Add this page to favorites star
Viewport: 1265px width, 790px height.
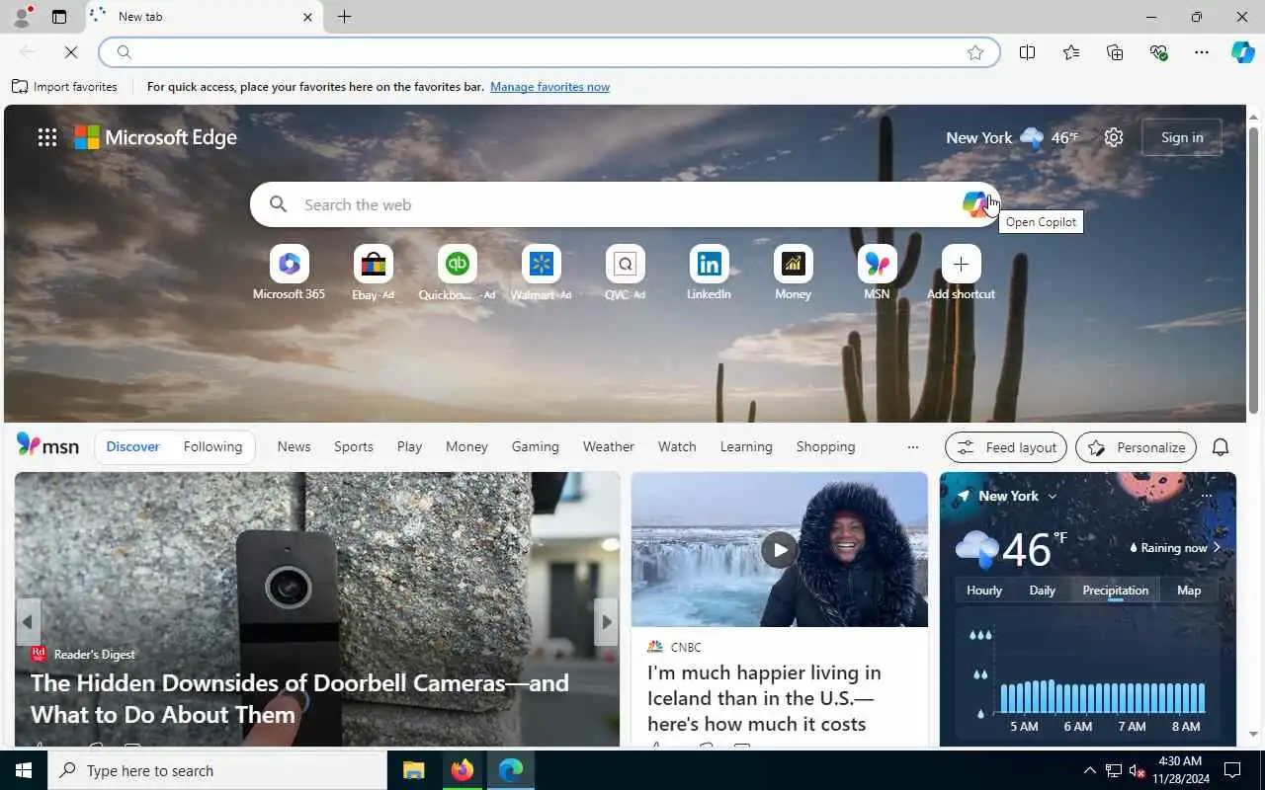tap(975, 52)
